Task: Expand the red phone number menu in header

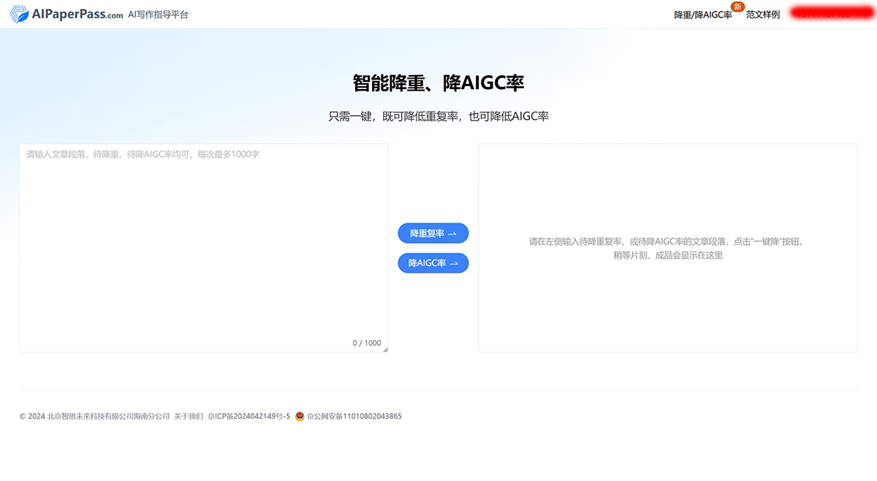Action: 826,14
